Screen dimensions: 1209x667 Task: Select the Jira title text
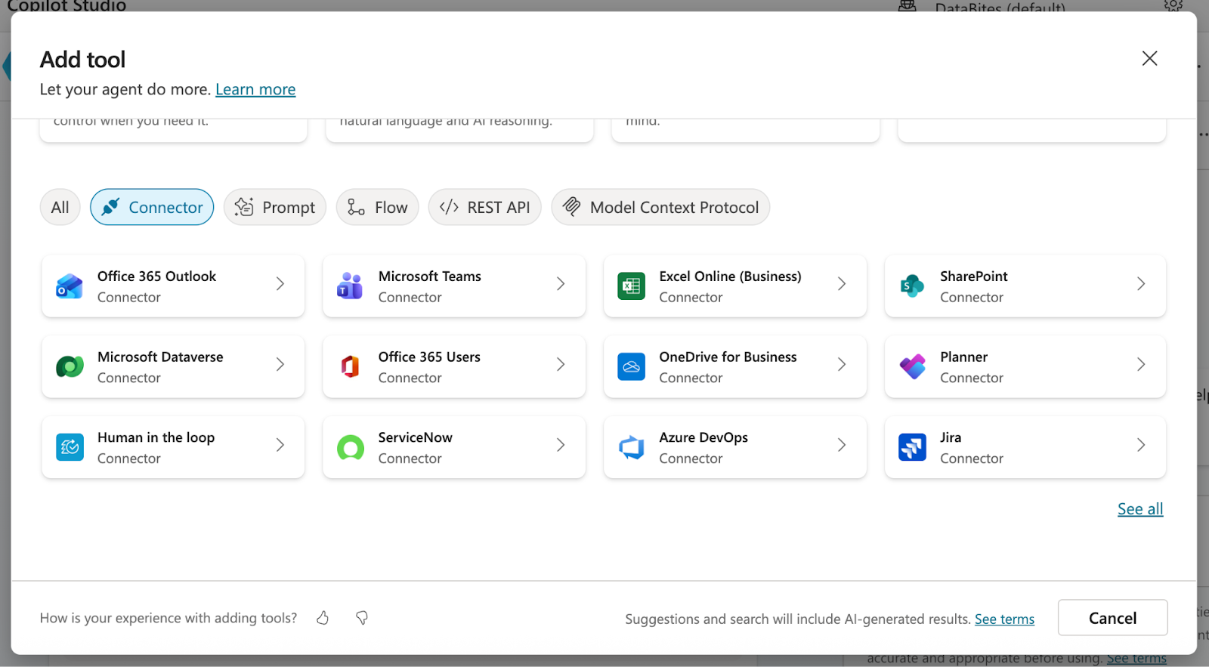point(951,437)
